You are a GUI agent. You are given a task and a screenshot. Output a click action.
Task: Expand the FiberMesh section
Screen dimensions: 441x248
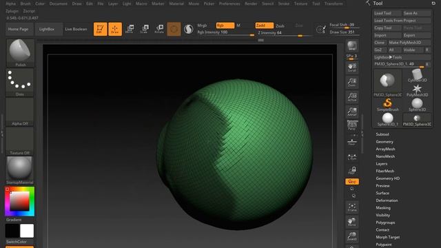384,171
